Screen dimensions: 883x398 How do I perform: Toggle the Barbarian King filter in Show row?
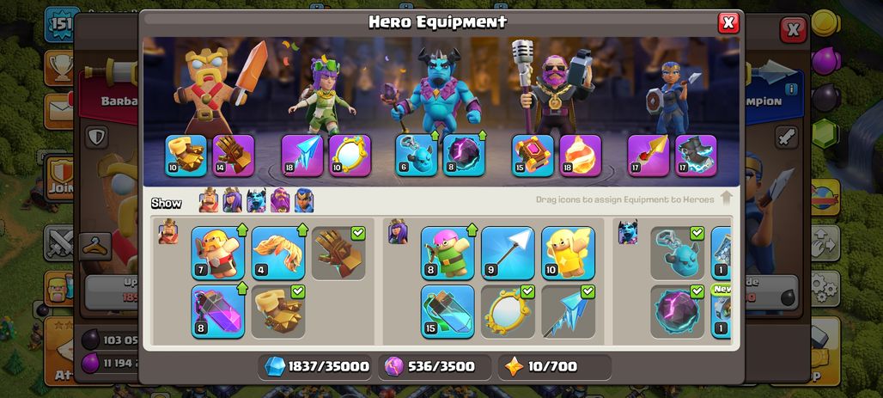pyautogui.click(x=209, y=200)
